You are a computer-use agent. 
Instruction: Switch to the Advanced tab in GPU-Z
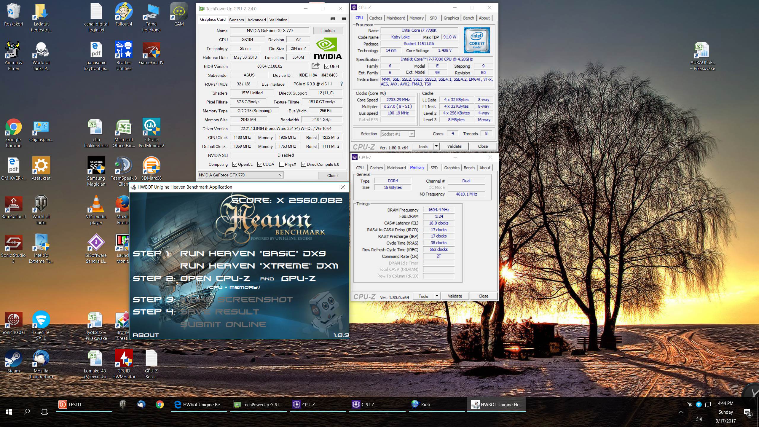pyautogui.click(x=256, y=20)
